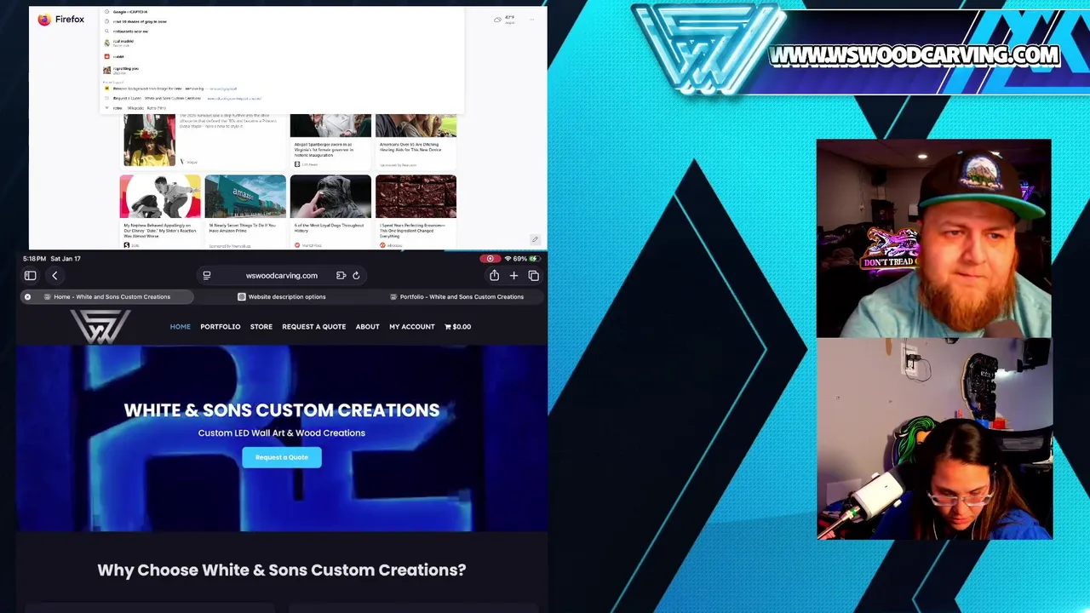Image resolution: width=1090 pixels, height=613 pixels.
Task: Go back with Safari's back arrow
Action: tap(54, 275)
